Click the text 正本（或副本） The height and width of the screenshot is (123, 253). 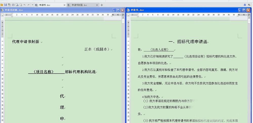tap(97, 49)
